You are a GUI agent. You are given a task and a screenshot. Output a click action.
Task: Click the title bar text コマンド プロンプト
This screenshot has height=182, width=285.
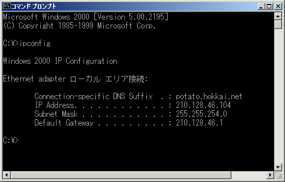(x=34, y=6)
